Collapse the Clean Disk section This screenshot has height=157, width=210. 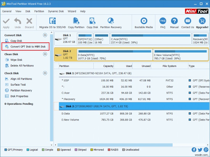45,54
